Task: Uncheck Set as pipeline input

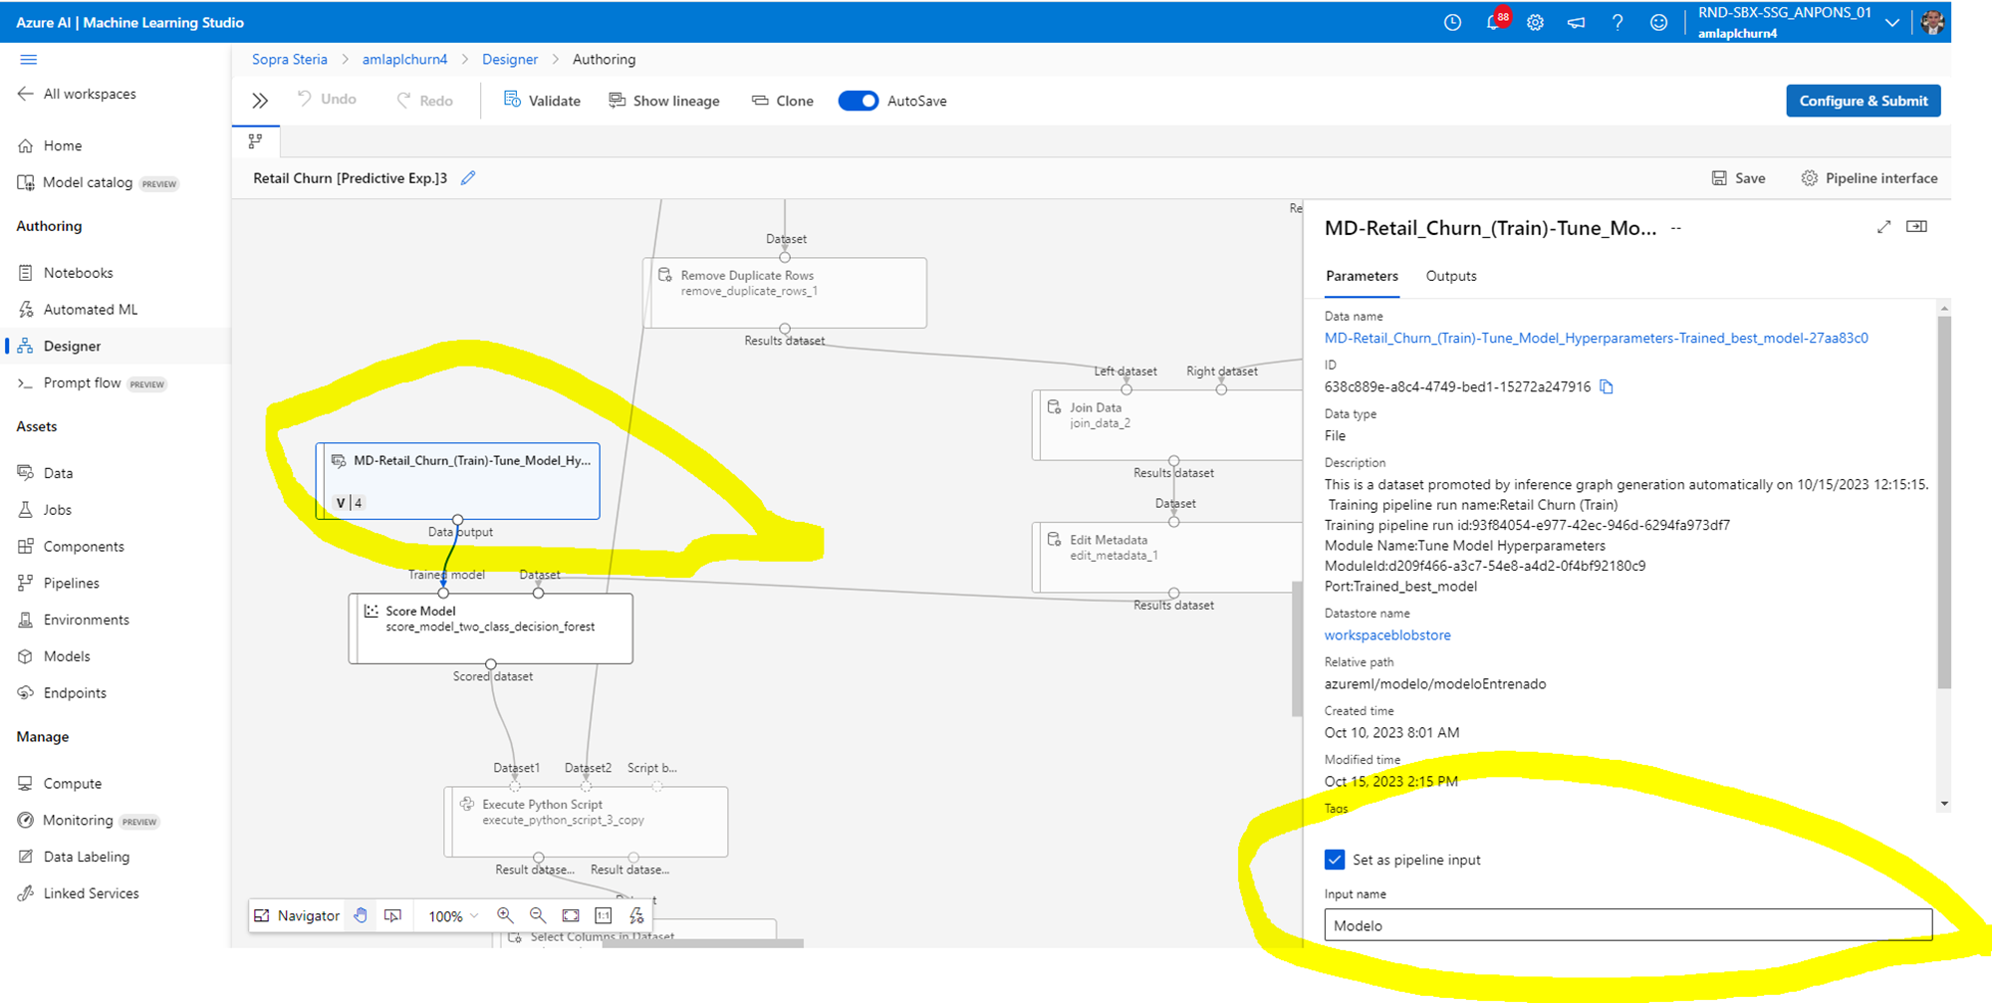Action: (x=1335, y=860)
